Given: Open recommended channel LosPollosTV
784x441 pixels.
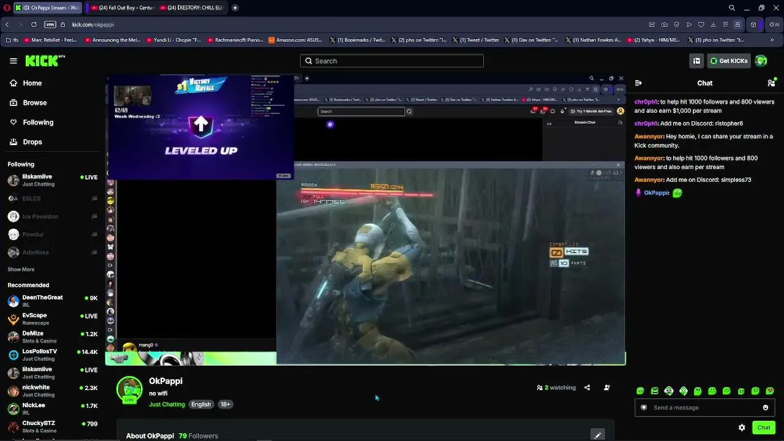Looking at the screenshot, I should (53, 355).
